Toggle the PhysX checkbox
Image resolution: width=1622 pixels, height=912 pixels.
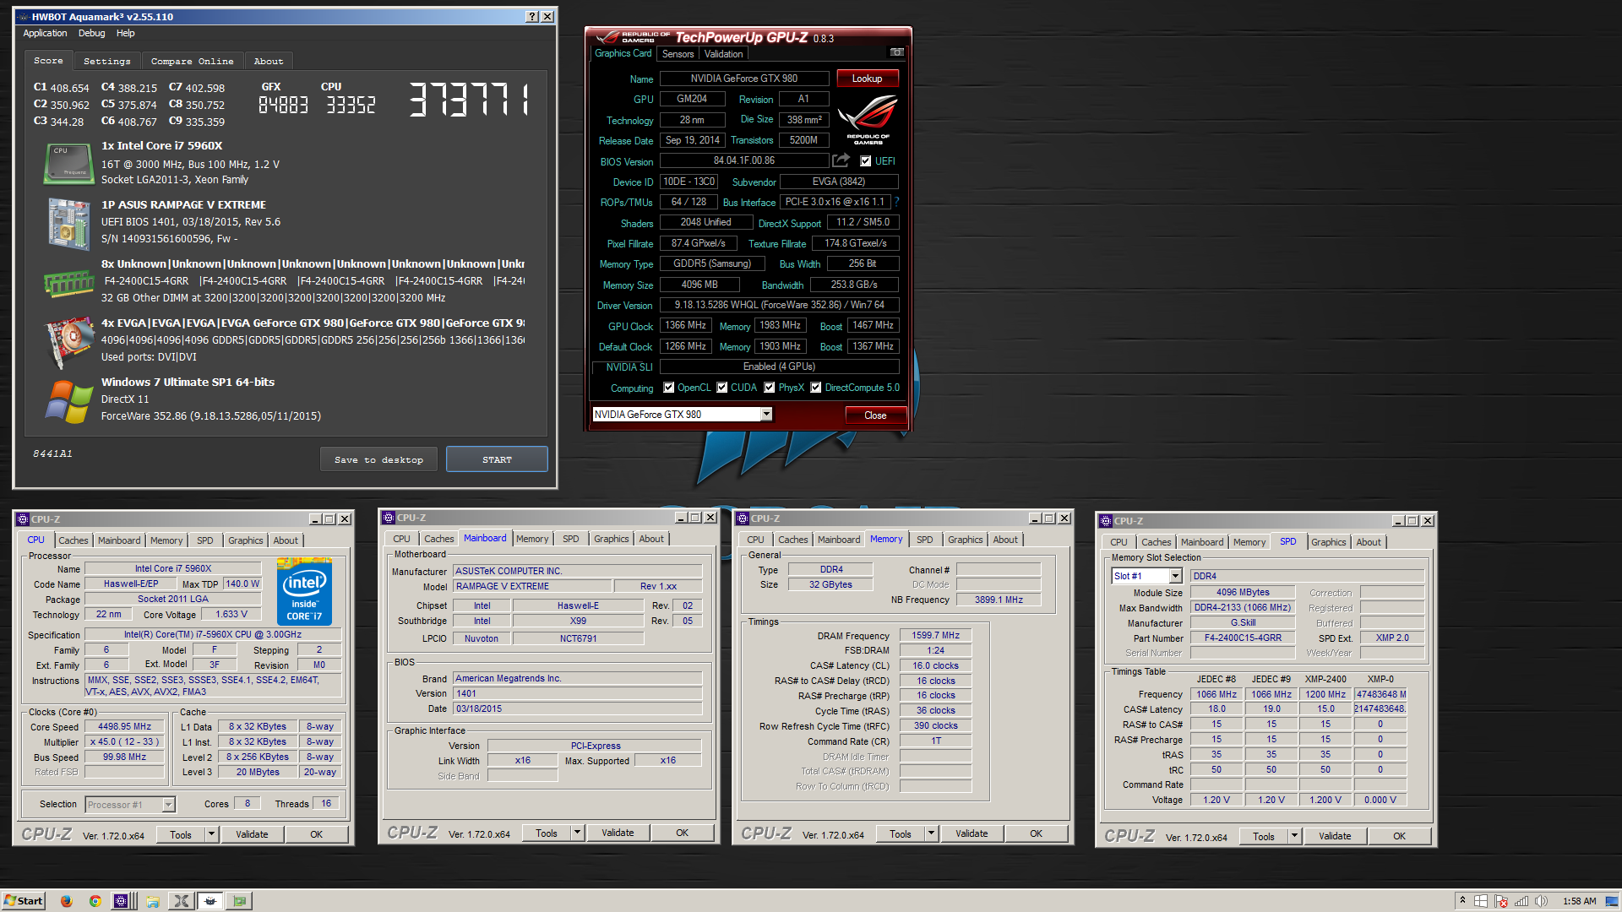(770, 388)
